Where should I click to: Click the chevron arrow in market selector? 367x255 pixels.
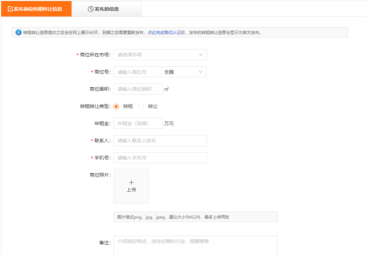point(201,55)
